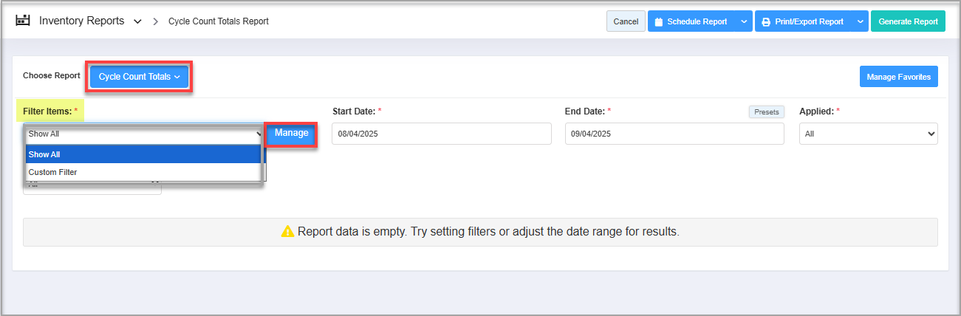This screenshot has height=316, width=961.
Task: Click the printer icon on Print/Export Report
Action: tap(766, 21)
